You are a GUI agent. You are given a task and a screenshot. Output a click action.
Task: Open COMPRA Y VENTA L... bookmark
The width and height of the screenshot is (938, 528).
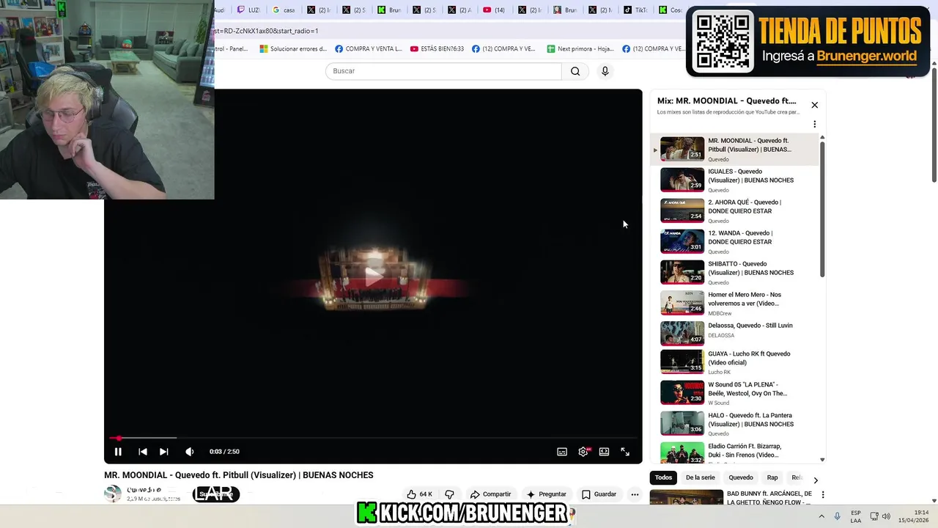[x=369, y=49]
